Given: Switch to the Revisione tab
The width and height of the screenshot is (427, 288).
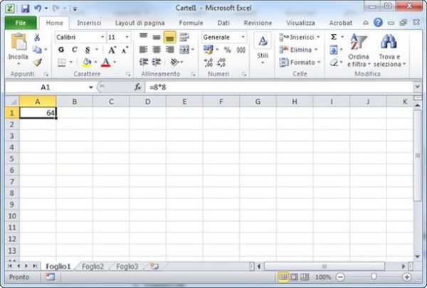Looking at the screenshot, I should [x=258, y=23].
